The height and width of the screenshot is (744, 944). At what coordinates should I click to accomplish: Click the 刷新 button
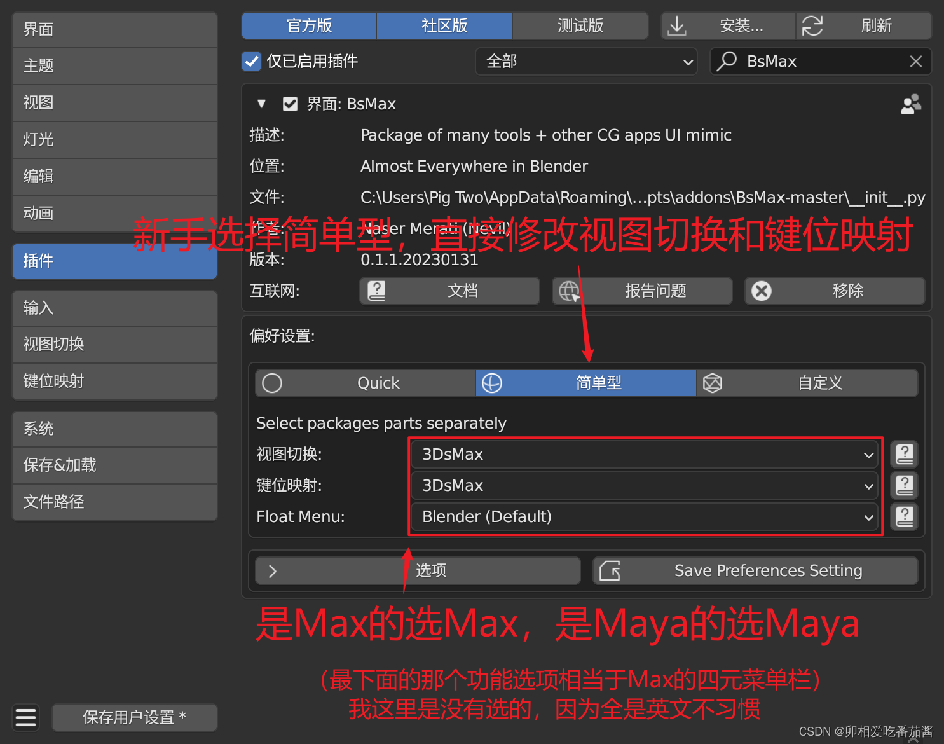click(864, 26)
